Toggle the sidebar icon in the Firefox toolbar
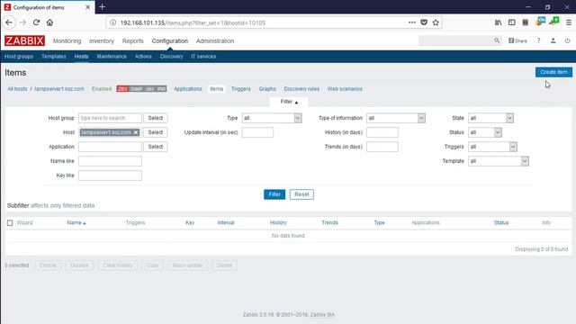Viewport: 576px width, 324px height. (512, 22)
